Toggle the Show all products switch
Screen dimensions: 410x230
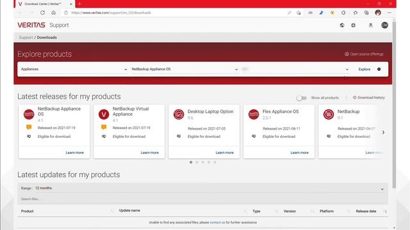[x=302, y=98]
